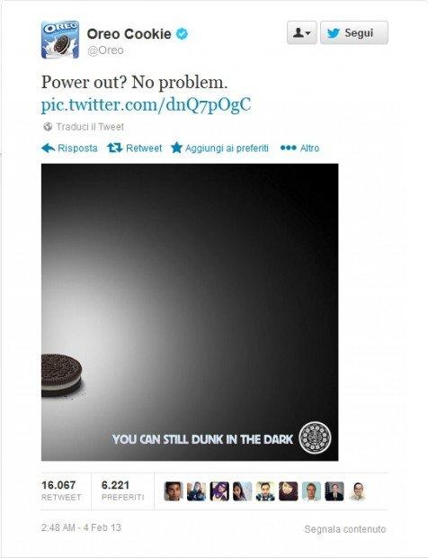
Task: Click the Retweet arrows icon
Action: pos(114,148)
